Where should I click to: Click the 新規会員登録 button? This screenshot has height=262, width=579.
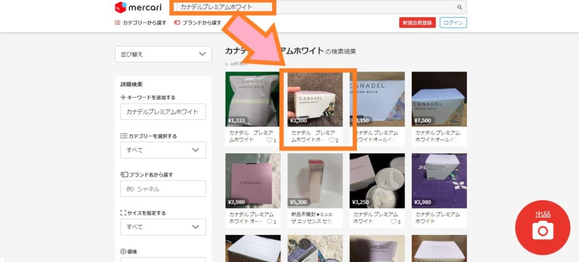point(417,23)
